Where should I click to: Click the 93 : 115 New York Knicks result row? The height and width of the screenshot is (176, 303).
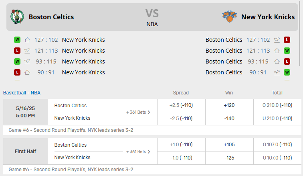(x=59, y=61)
